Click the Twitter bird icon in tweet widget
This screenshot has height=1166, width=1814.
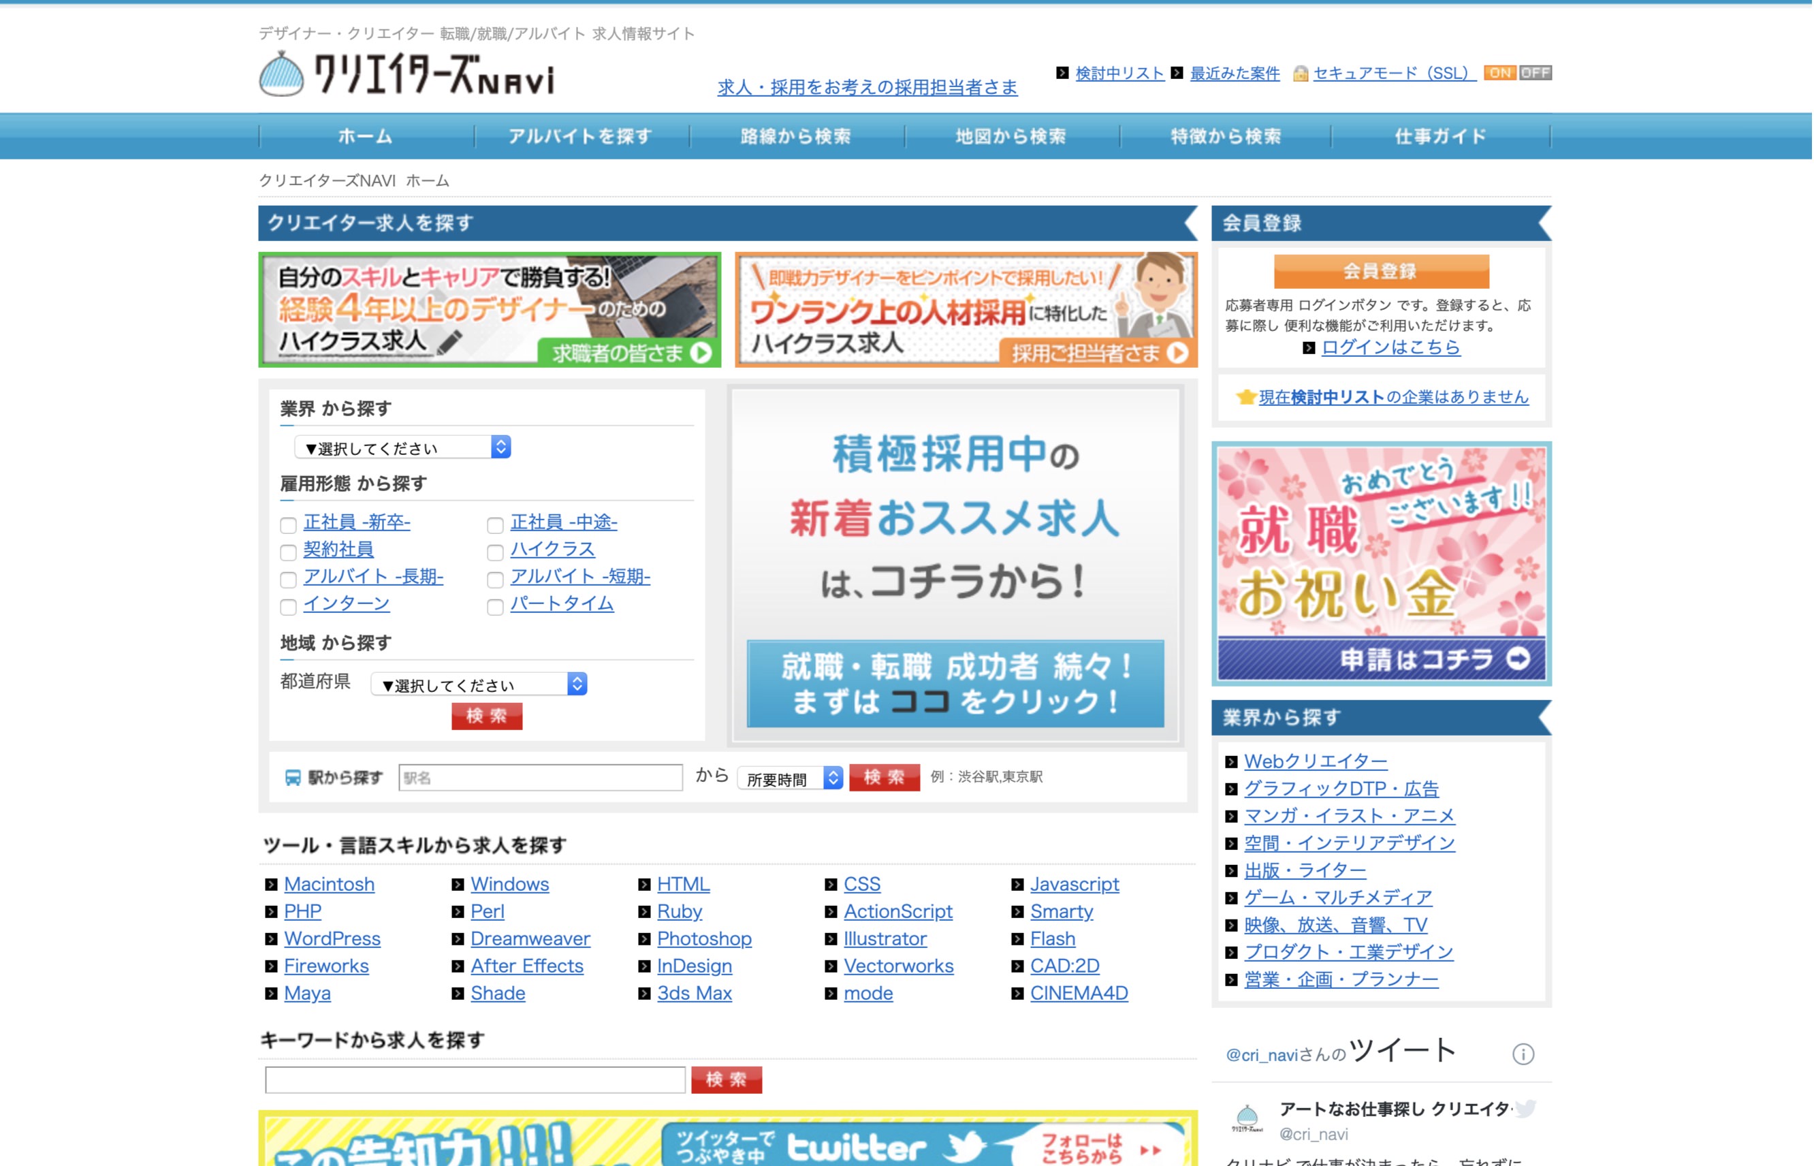pos(1525,1109)
